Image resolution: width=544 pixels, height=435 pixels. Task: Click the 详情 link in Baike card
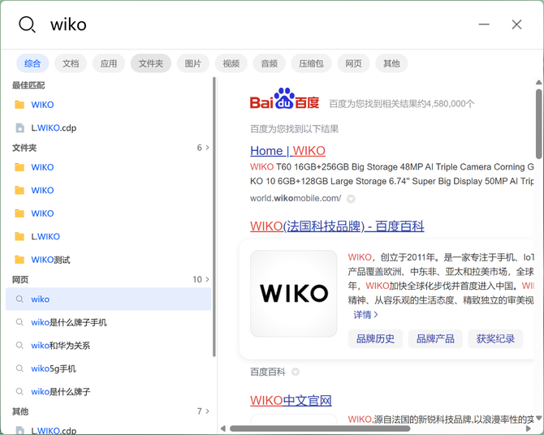[365, 315]
